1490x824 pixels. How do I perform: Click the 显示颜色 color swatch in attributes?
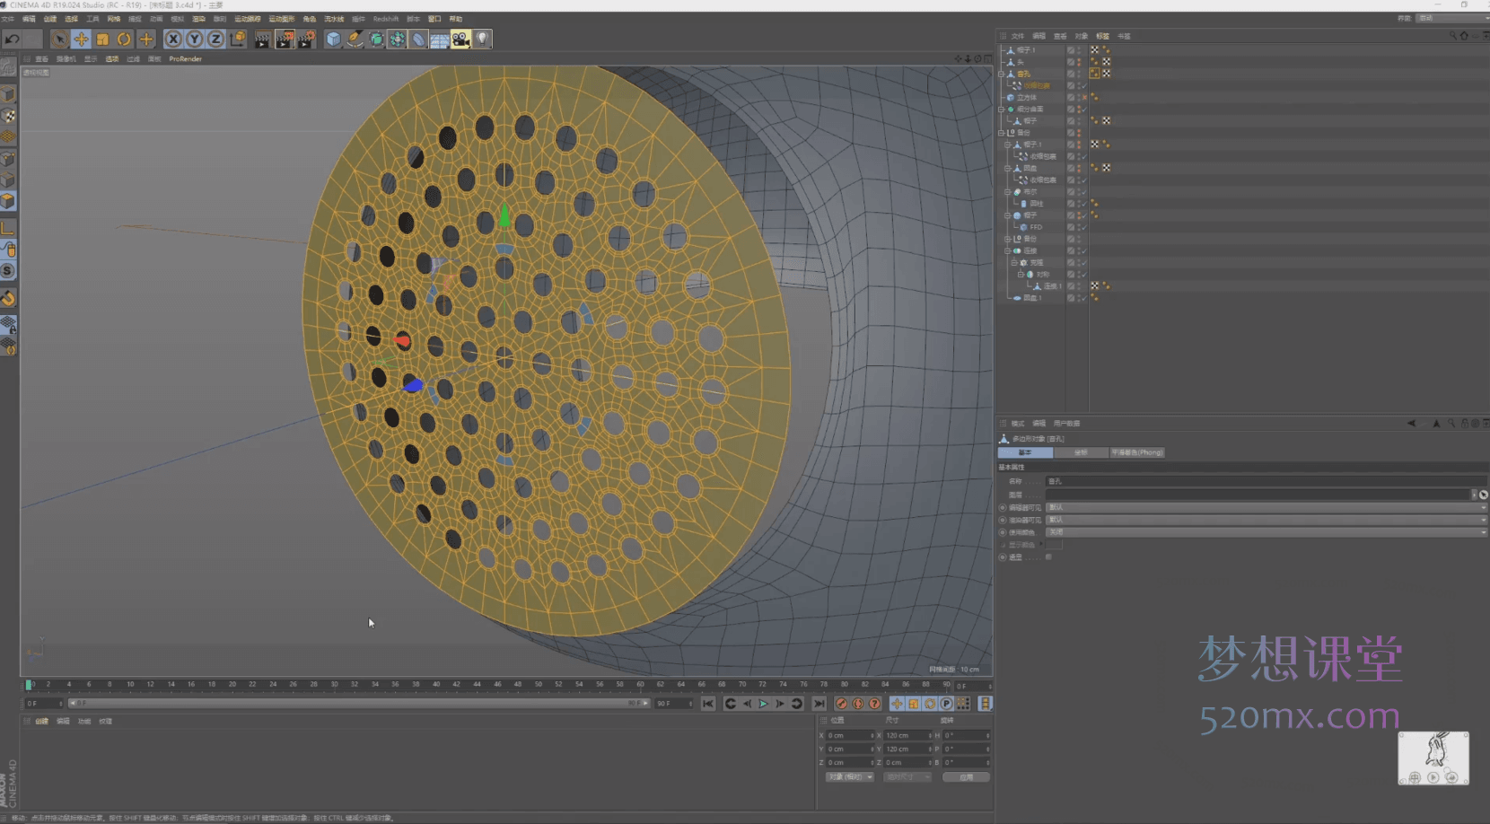tap(1055, 545)
